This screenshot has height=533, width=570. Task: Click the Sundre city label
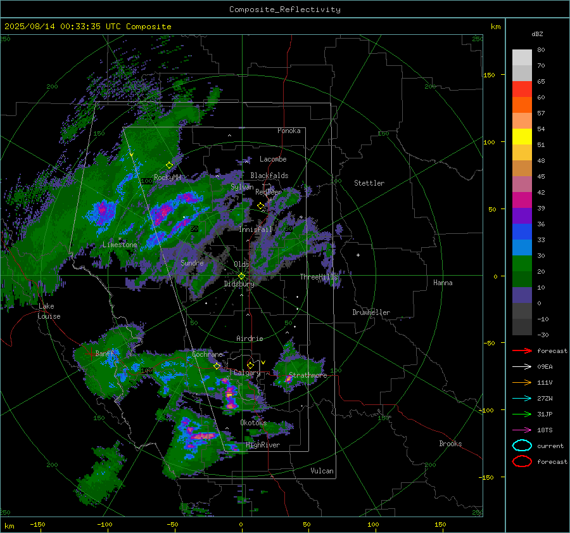click(x=192, y=262)
